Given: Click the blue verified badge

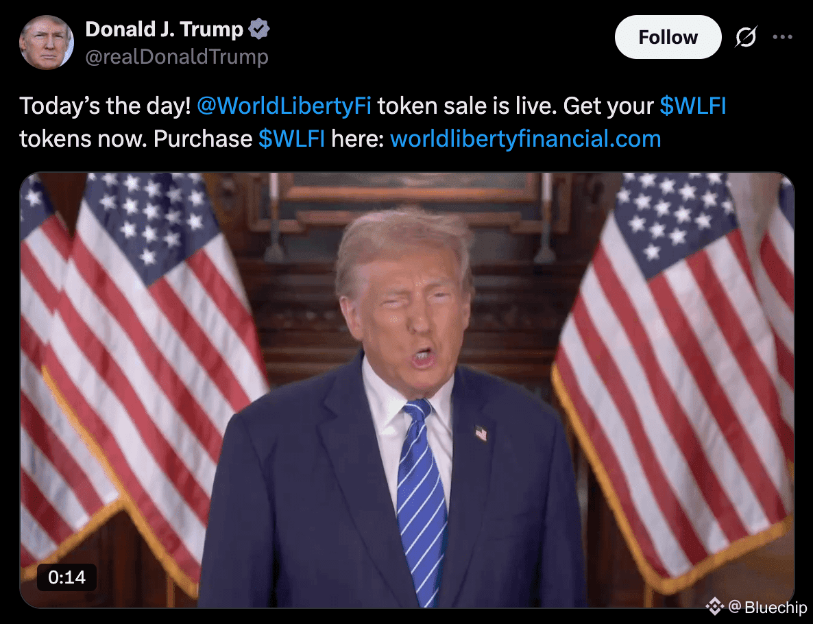Looking at the screenshot, I should point(258,29).
